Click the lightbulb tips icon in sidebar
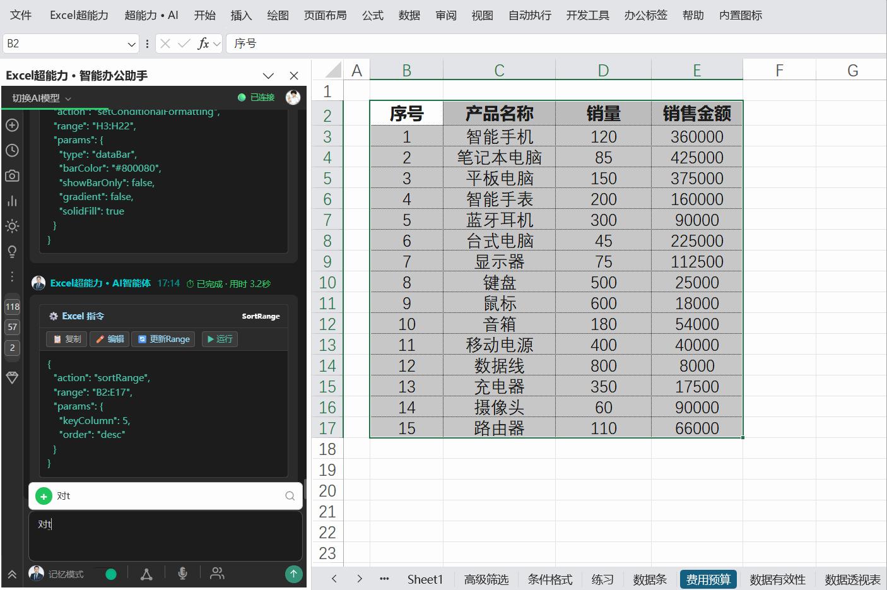 pyautogui.click(x=12, y=251)
